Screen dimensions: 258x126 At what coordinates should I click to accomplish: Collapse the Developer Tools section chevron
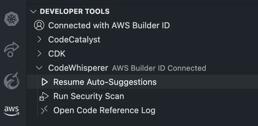click(x=33, y=12)
